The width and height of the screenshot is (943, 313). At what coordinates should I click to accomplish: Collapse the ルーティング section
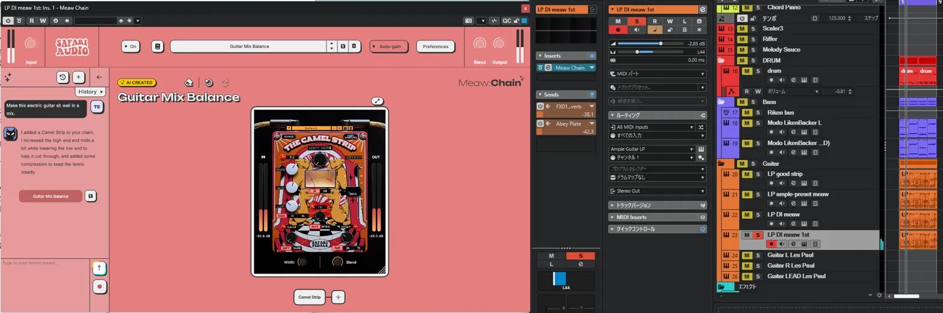[657, 115]
